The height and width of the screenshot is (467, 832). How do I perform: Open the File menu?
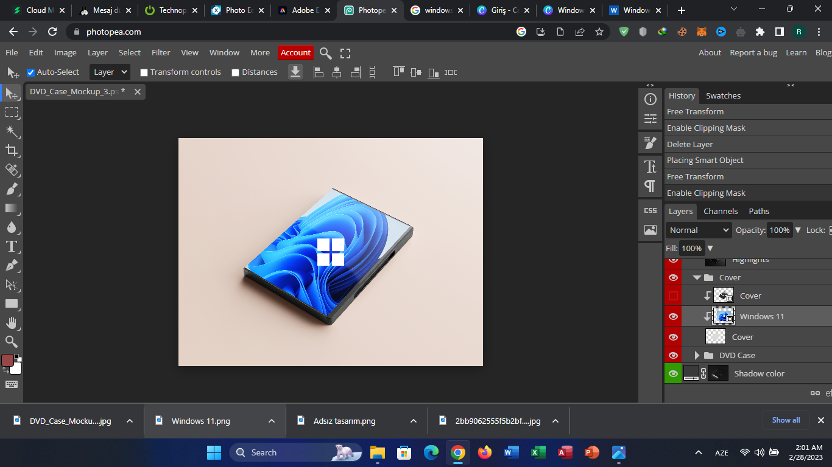click(x=12, y=53)
